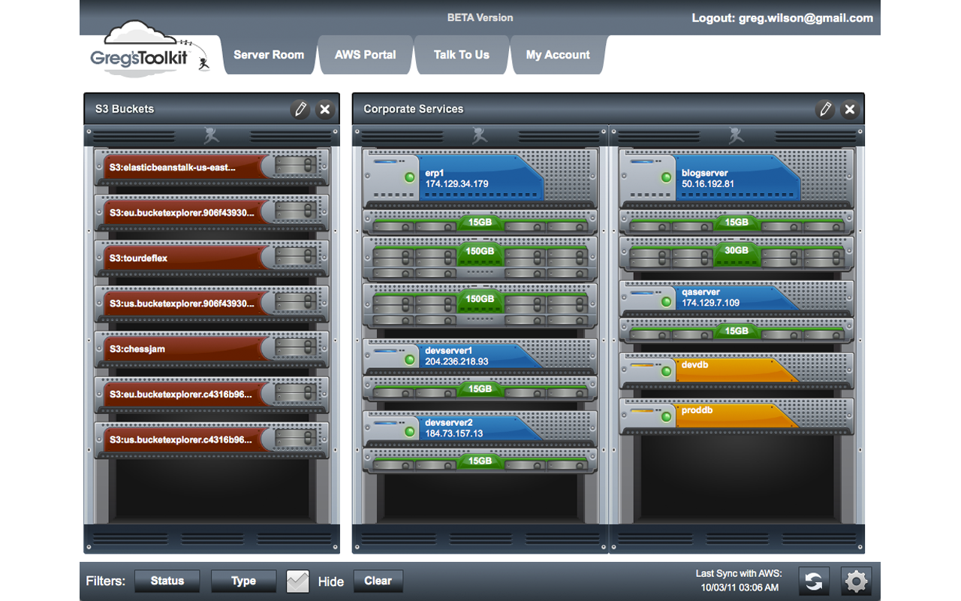Click the Logout link for greg.wilson@gmail.com
Image resolution: width=961 pixels, height=601 pixels.
pos(782,18)
